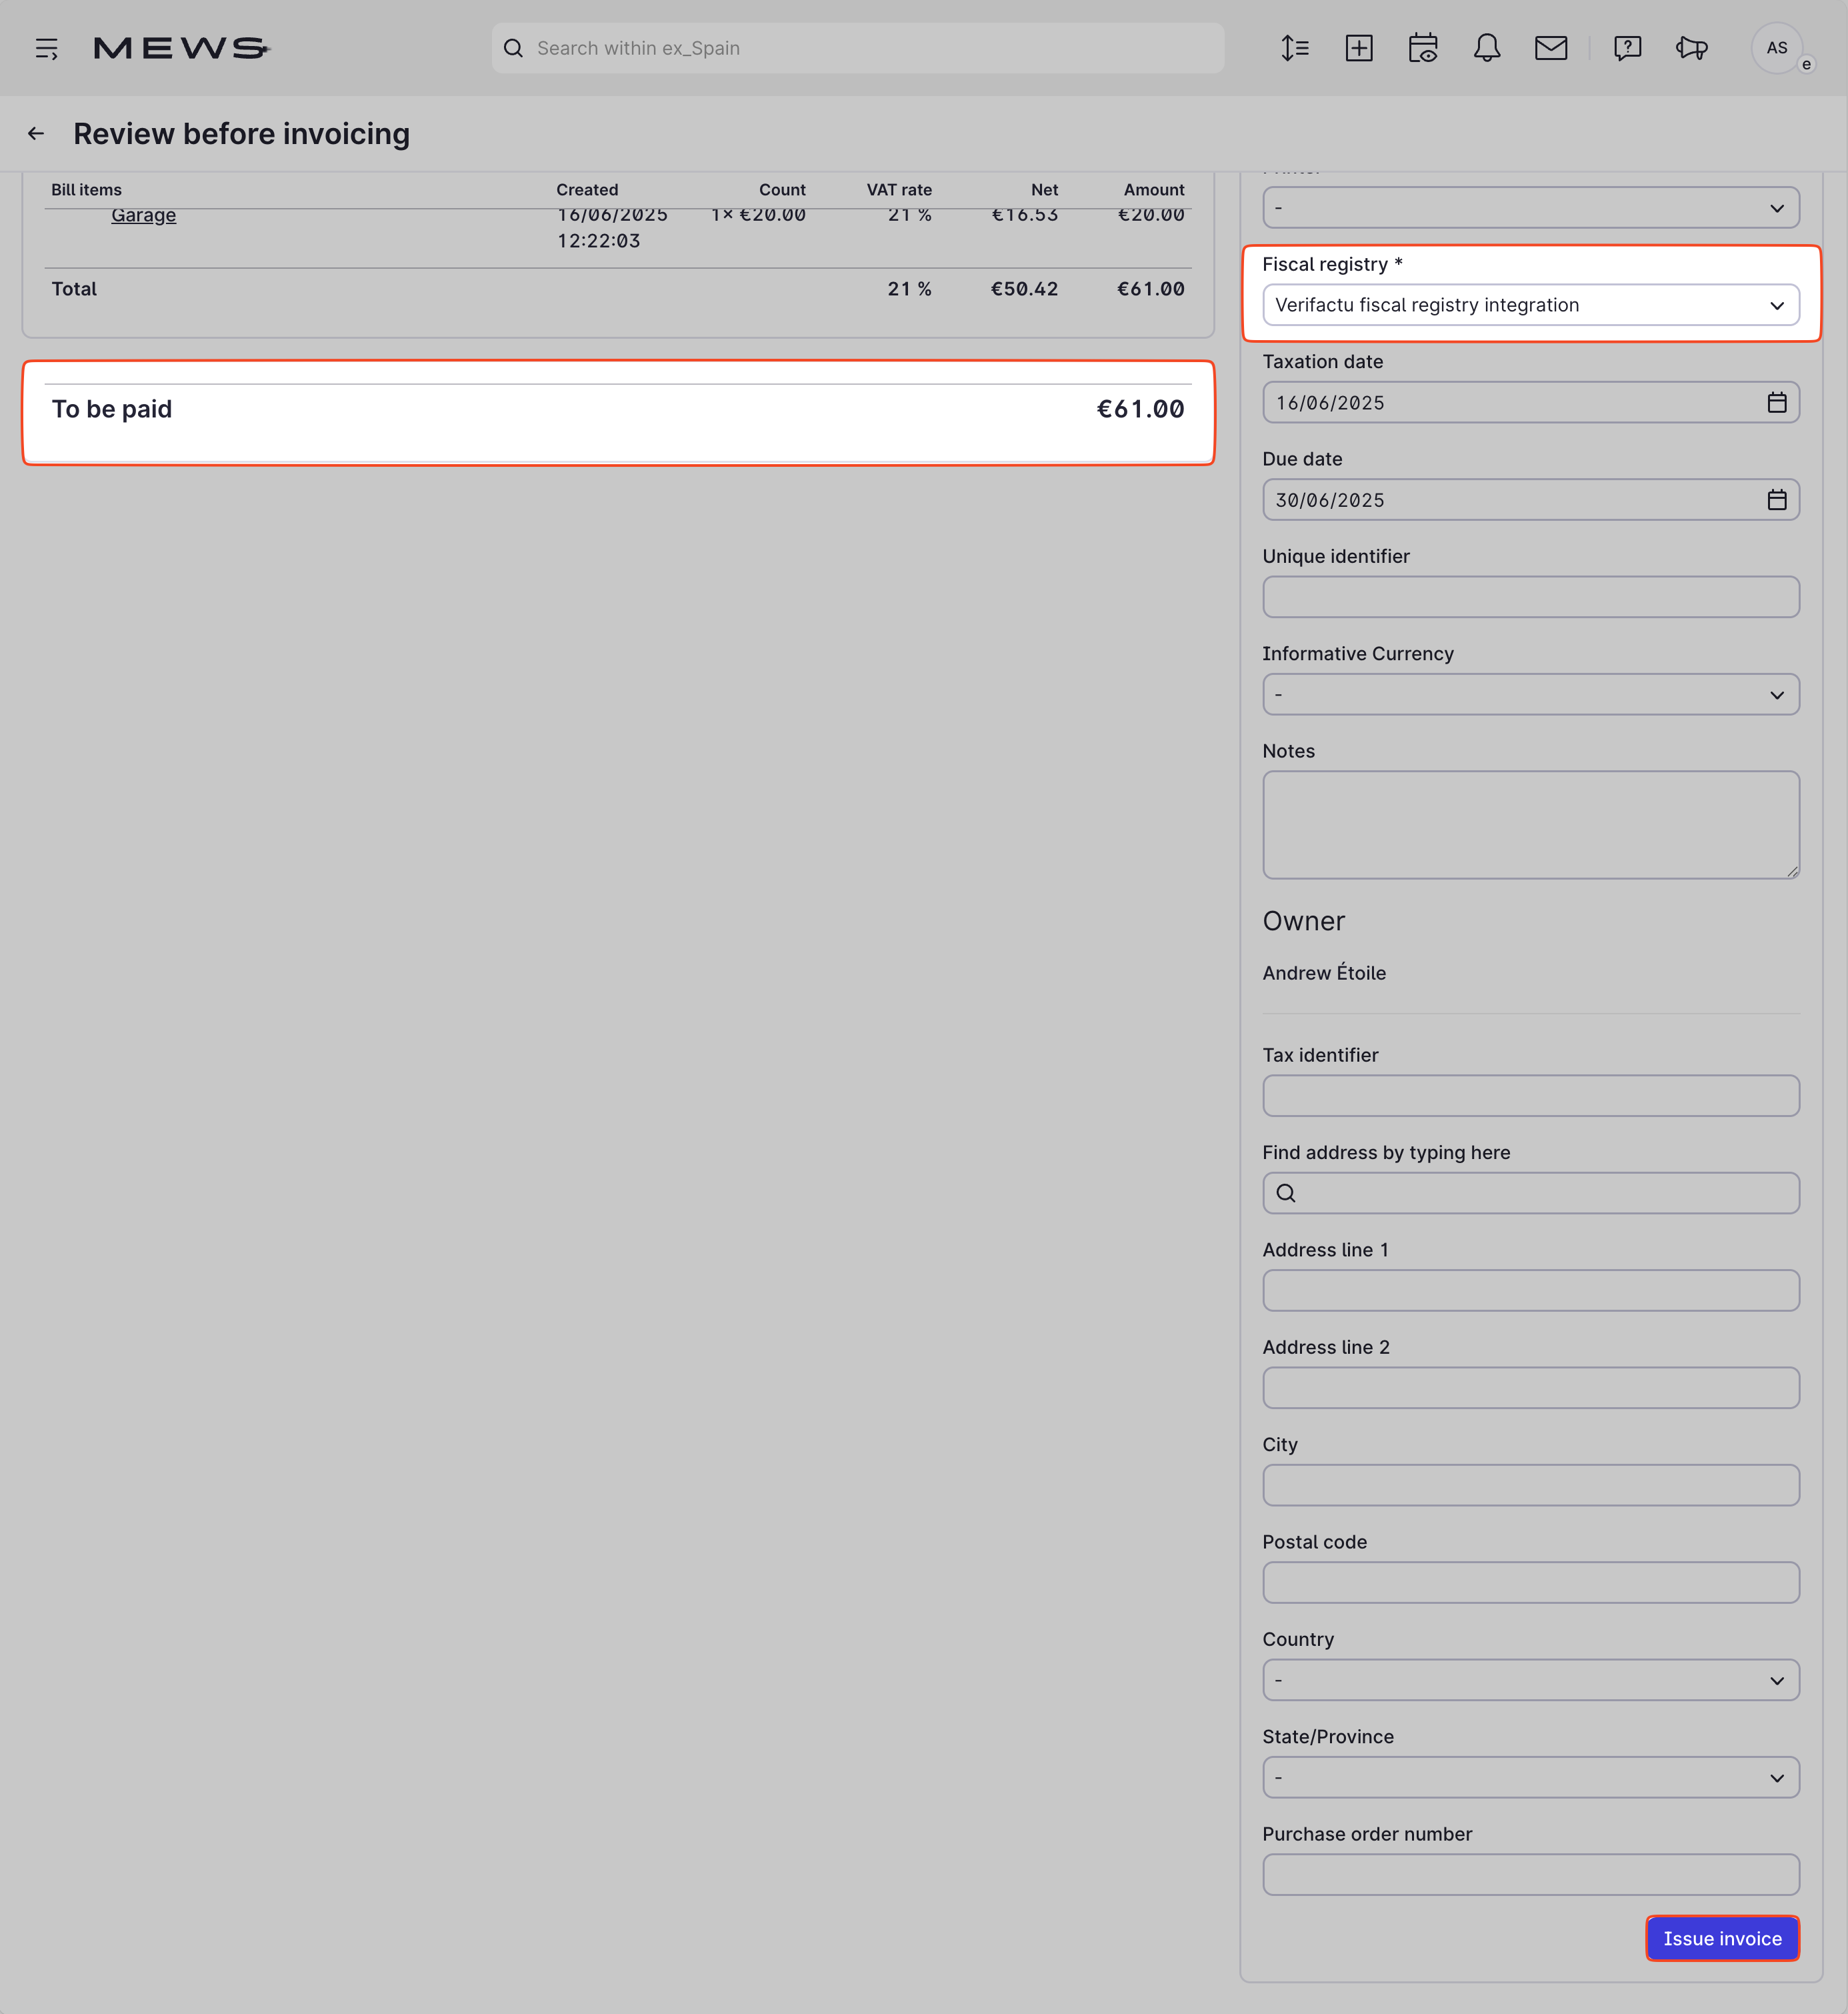
Task: Open the main navigation menu icon
Action: tap(47, 48)
